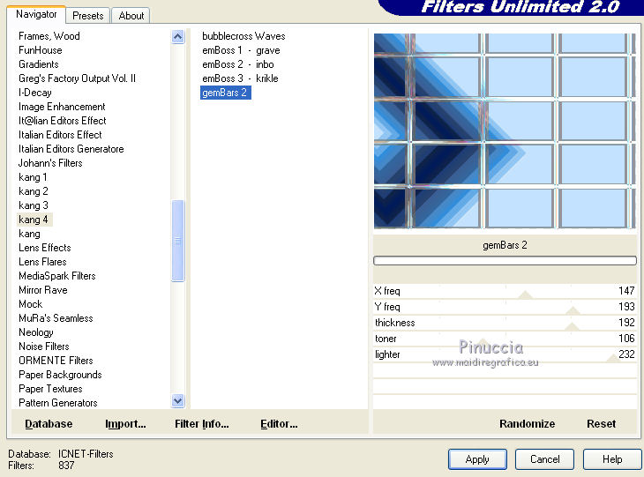
Task: Select the Mock category
Action: pyautogui.click(x=30, y=304)
